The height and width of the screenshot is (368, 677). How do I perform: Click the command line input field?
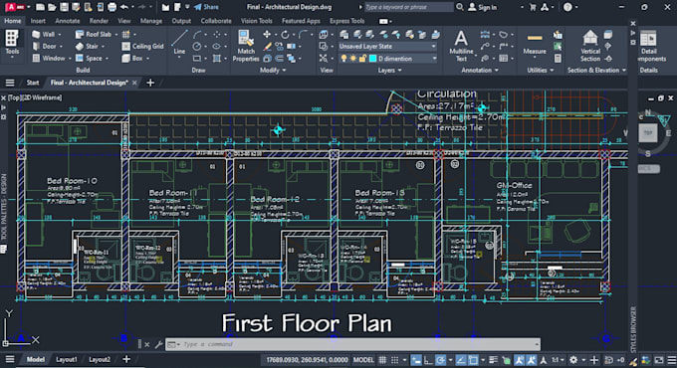352,344
